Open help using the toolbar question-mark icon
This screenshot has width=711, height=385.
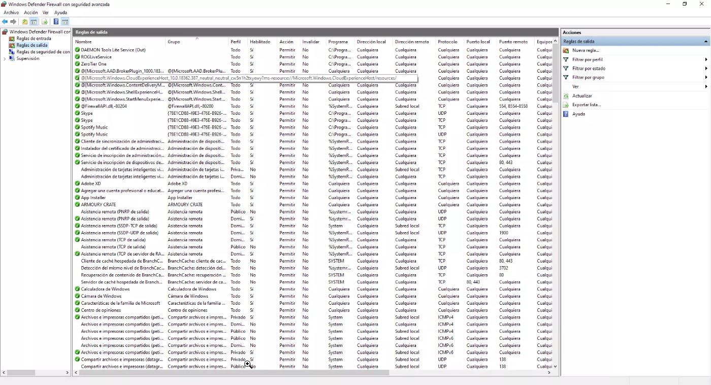click(x=56, y=22)
